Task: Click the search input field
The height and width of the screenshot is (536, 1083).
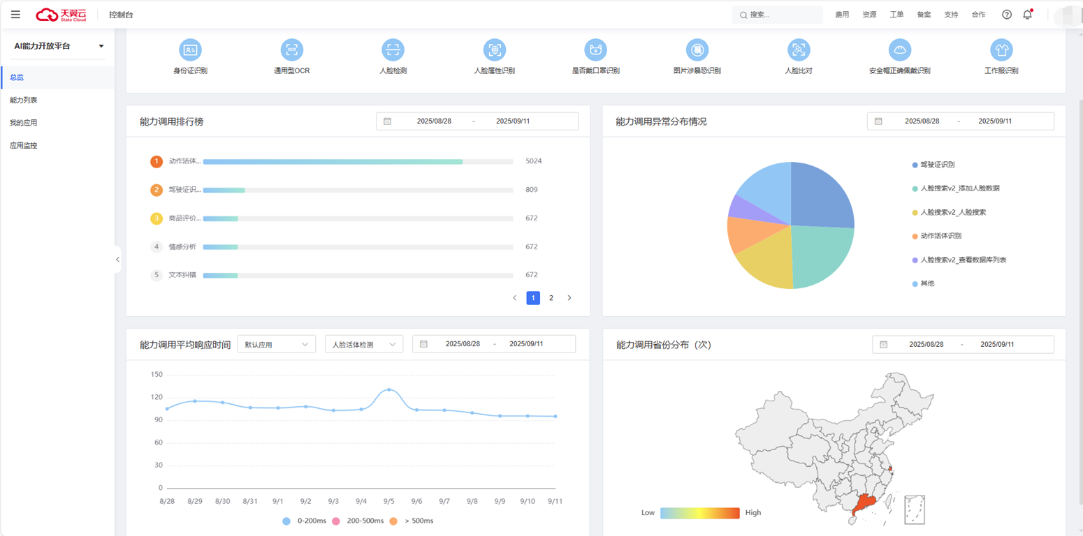Action: [778, 15]
